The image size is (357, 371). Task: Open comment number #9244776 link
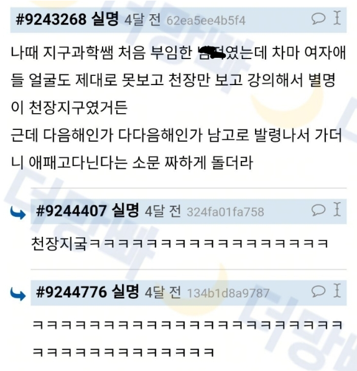(72, 291)
